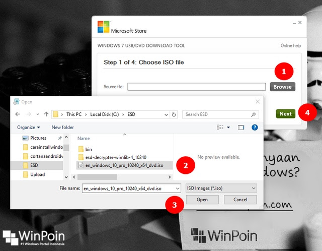Go back using the Back arrow
322x251 pixels.
coord(18,114)
